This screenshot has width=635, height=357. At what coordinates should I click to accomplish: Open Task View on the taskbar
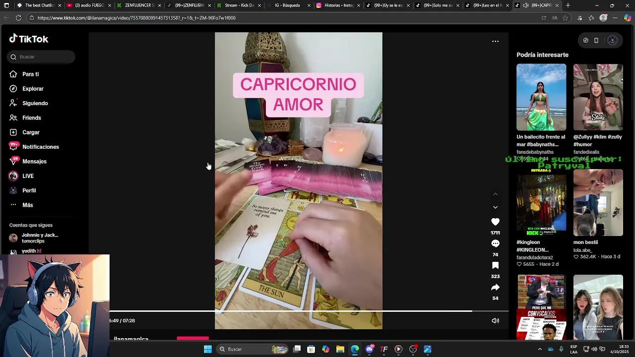pos(297,349)
